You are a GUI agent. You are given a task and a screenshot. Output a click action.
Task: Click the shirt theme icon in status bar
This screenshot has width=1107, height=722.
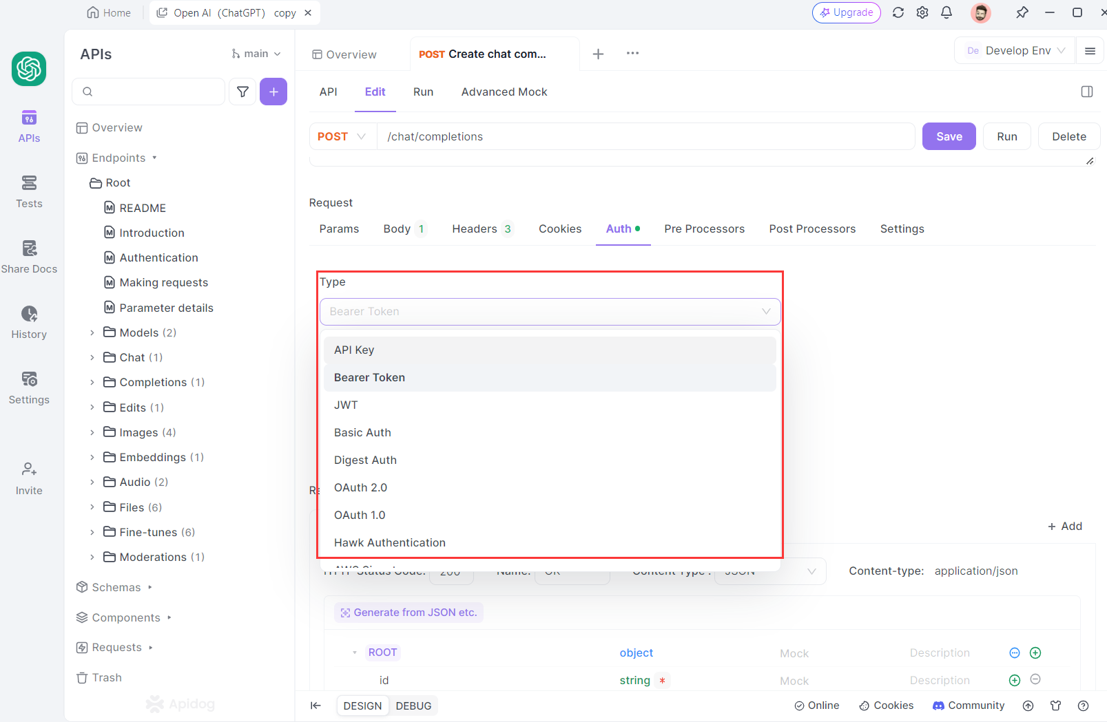pos(1055,705)
